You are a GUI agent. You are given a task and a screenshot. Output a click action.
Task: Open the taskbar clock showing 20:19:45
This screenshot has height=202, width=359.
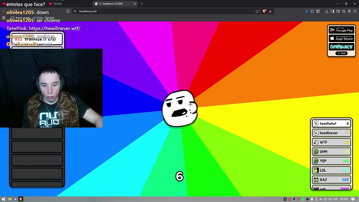(x=344, y=199)
